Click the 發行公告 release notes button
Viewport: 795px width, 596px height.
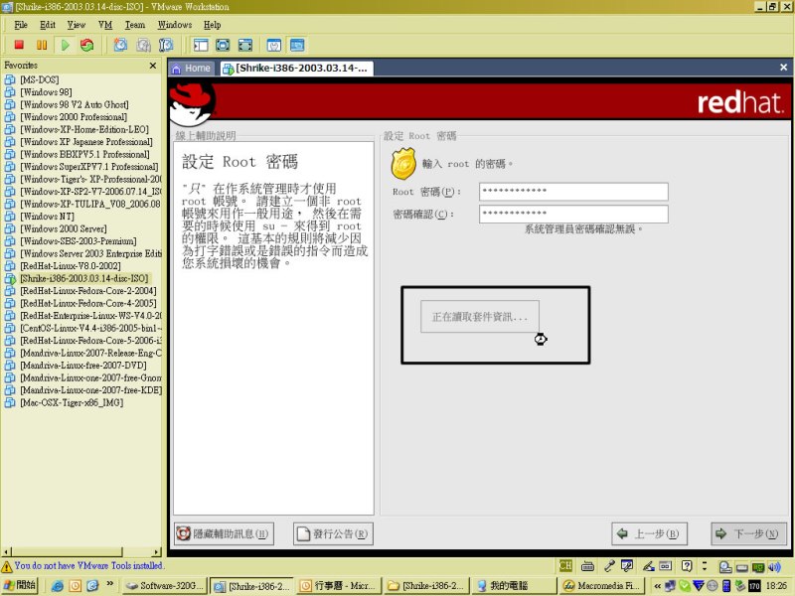tap(333, 533)
